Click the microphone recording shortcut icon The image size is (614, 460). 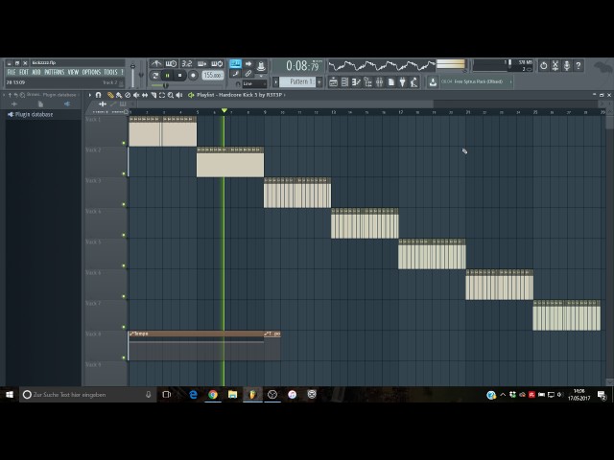tap(567, 66)
